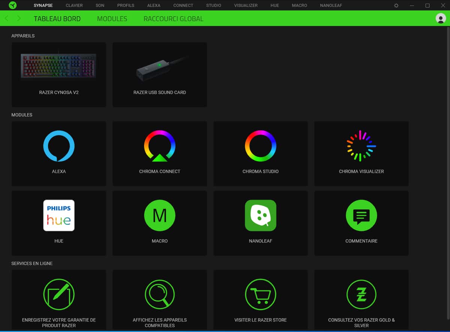Open the settings gear icon

point(396,6)
